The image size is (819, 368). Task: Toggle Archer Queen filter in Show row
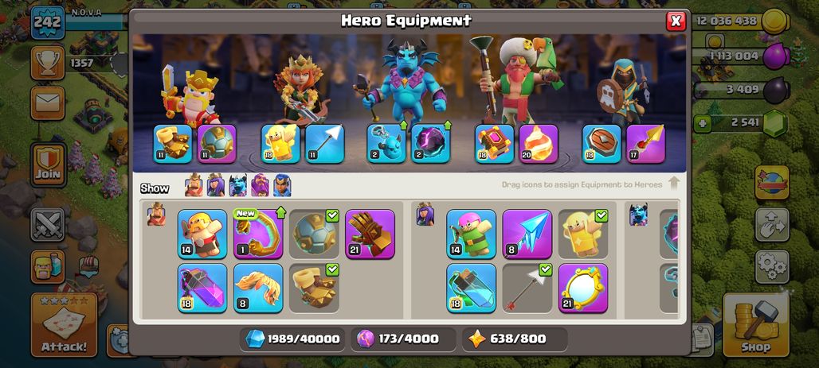point(216,185)
